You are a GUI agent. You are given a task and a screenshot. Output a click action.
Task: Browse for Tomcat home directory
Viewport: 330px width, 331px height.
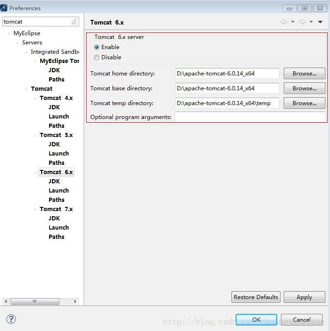click(304, 74)
